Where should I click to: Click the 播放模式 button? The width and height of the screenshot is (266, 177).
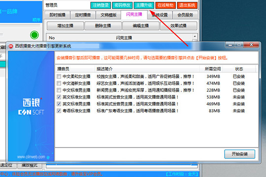30,165
